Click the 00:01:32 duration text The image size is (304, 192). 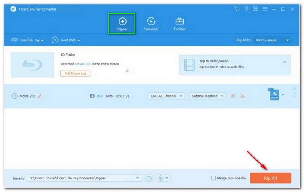point(122,96)
